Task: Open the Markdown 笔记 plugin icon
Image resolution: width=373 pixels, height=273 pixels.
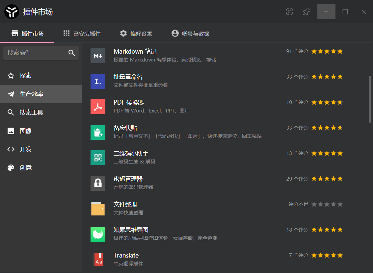Action: (98, 56)
